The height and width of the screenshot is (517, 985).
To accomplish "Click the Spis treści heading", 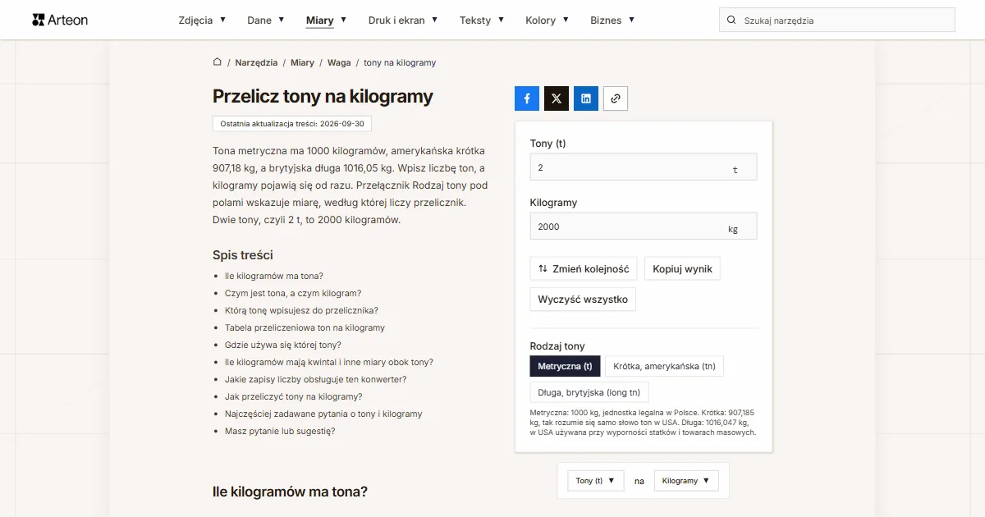I will 243,255.
